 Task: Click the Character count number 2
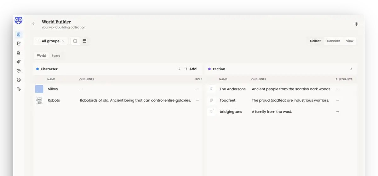point(179,69)
